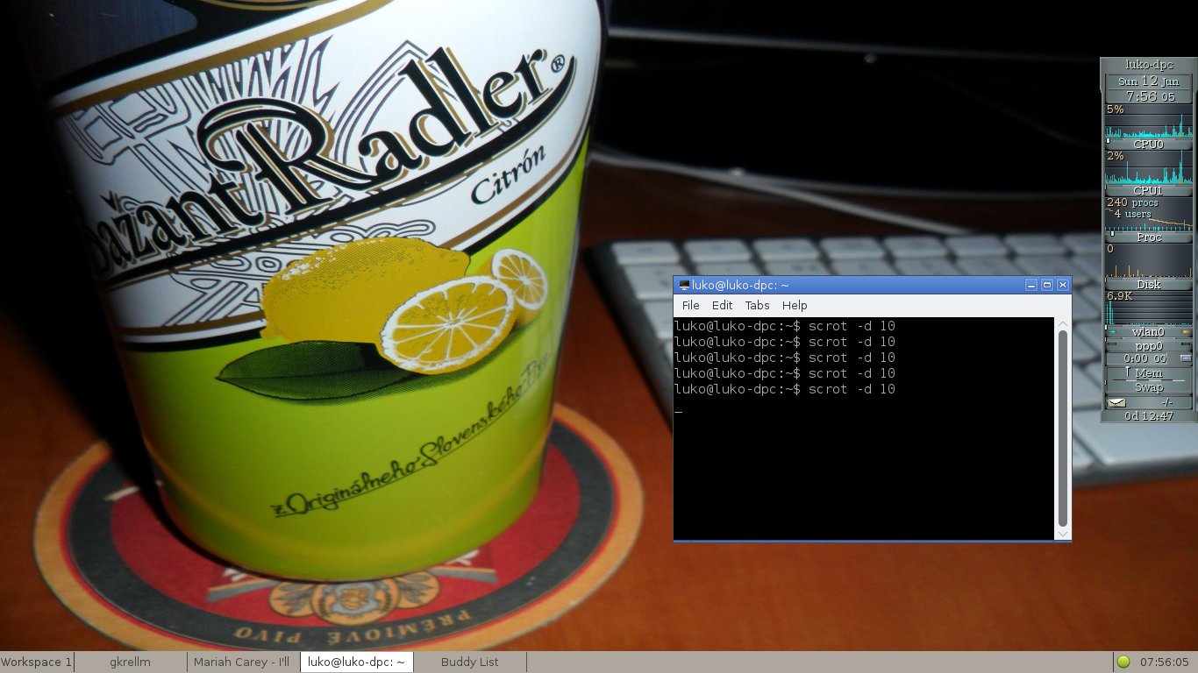Click the gkrellm date 'Sun 12 Jun'

pyautogui.click(x=1149, y=81)
